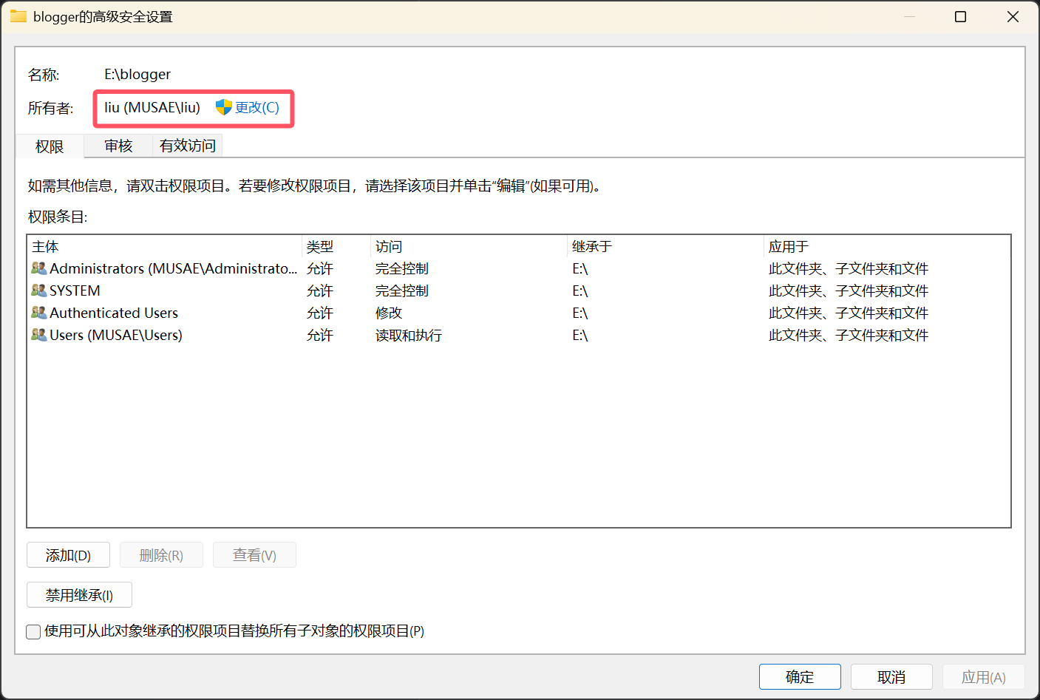
Task: Sort by the 主体 column header
Action: [46, 247]
